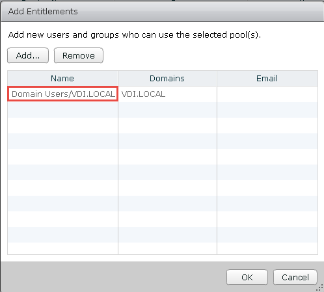Click the divider between Name and Domains headers

click(118, 78)
